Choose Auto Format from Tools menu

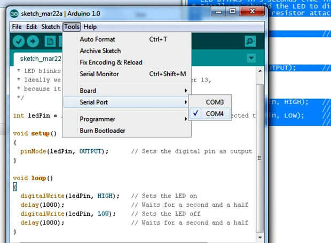click(x=127, y=39)
